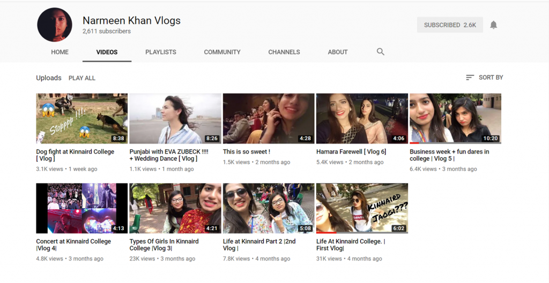This screenshot has width=549, height=283.
Task: Click '7.8K views • 4 months ago' text
Action: (256, 258)
